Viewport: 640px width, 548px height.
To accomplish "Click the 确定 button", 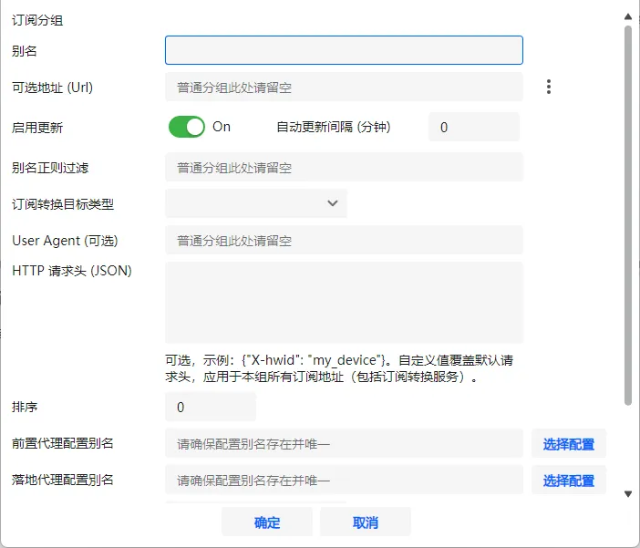I will point(267,522).
